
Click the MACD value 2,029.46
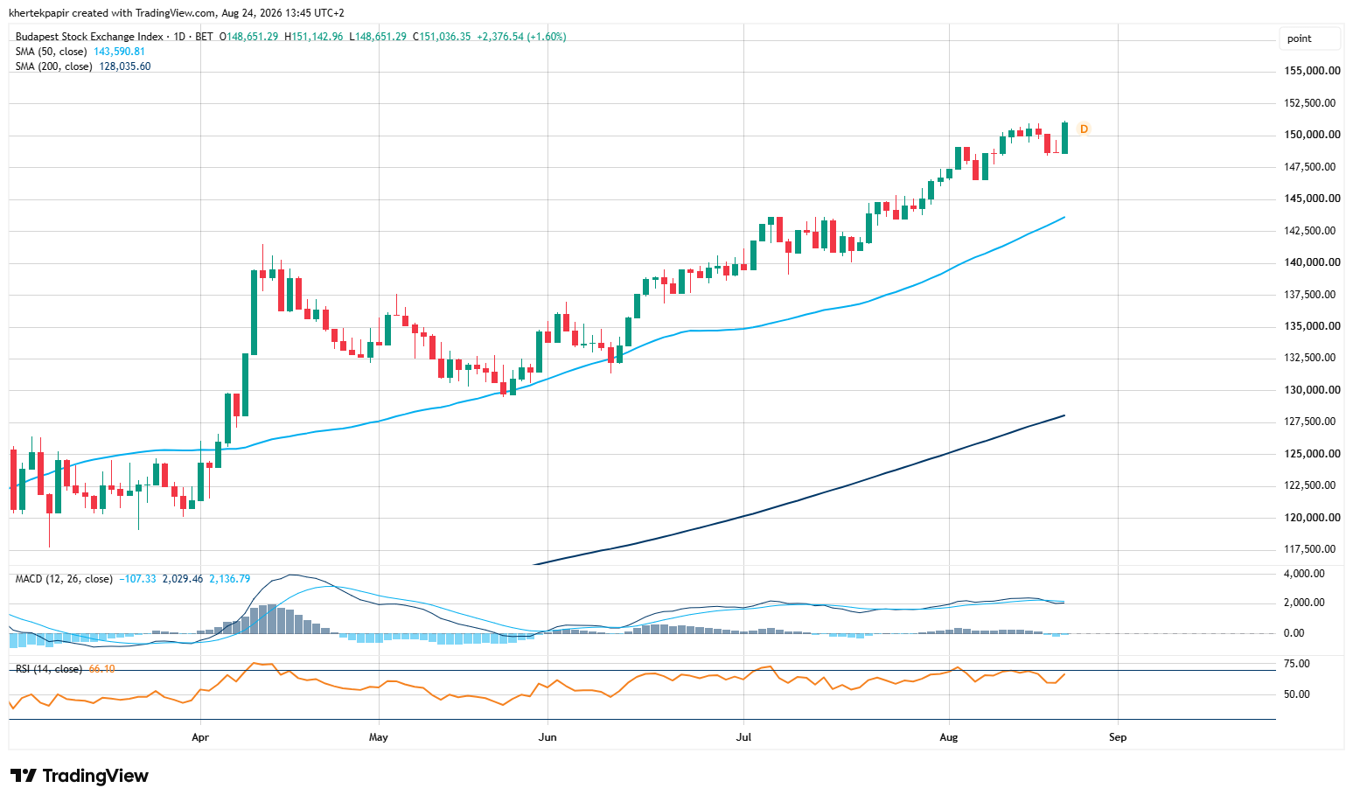coord(183,579)
